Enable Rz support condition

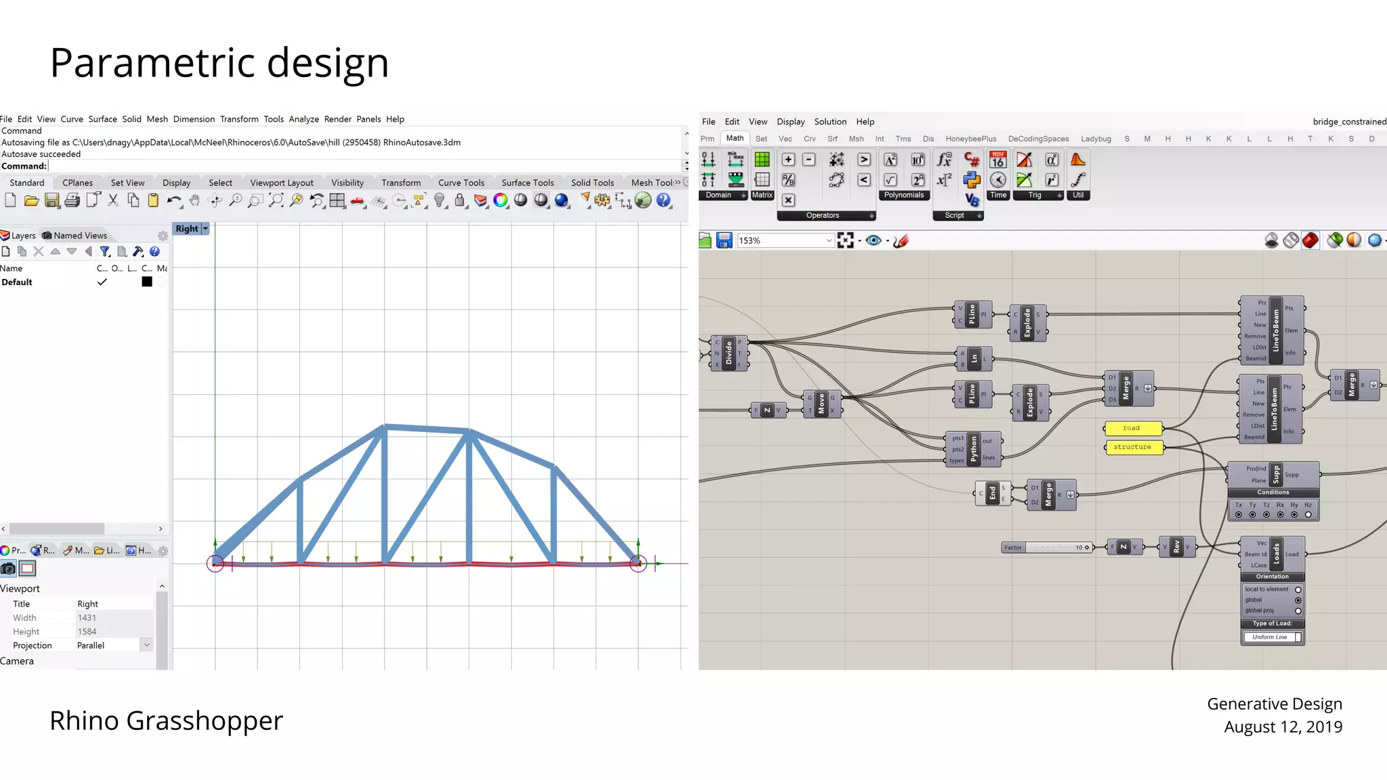1308,515
